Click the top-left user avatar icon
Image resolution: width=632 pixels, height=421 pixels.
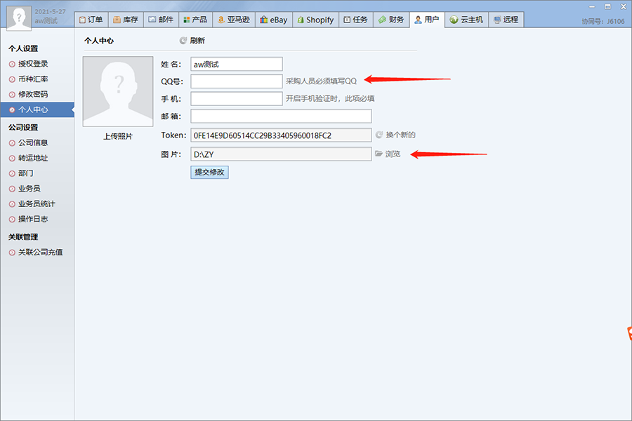click(x=19, y=18)
